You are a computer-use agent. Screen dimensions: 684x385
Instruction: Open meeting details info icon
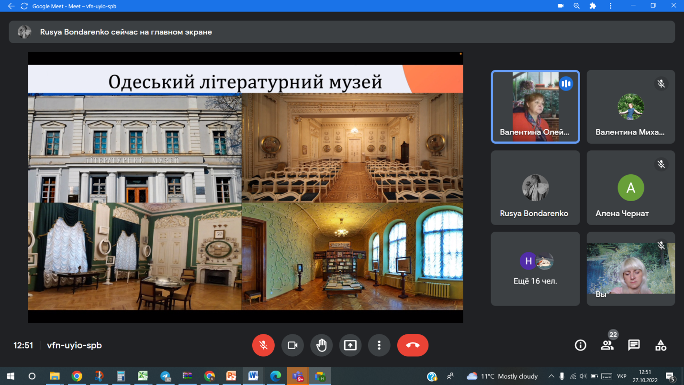[x=580, y=345]
